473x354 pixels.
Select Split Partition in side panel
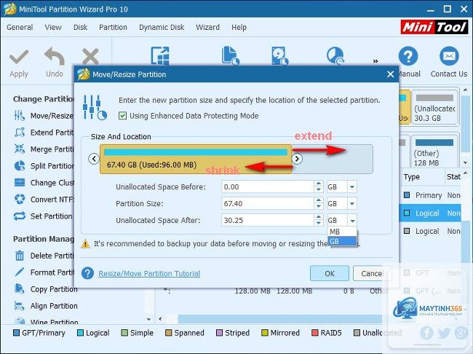coord(44,166)
